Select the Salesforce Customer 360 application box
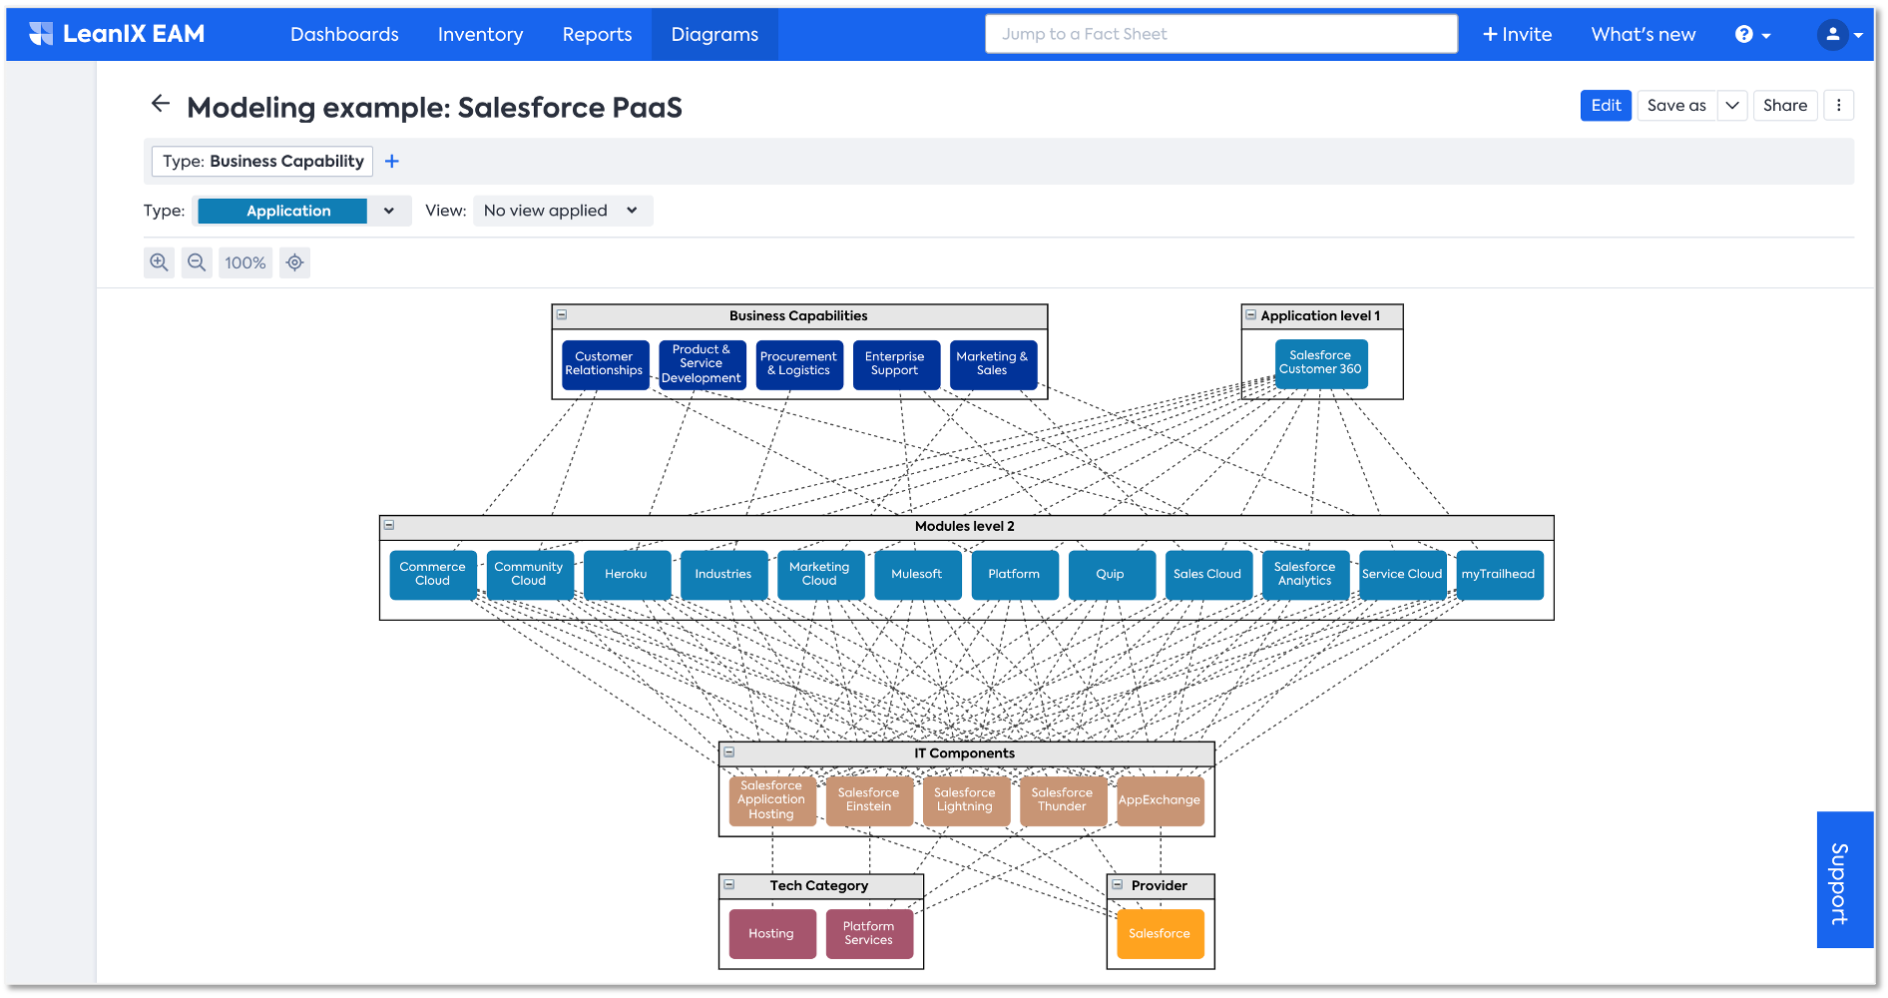 click(x=1320, y=363)
